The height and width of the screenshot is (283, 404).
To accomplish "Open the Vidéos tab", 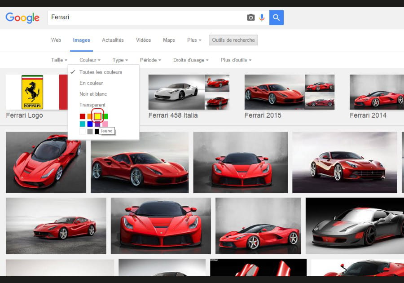I will pyautogui.click(x=143, y=40).
